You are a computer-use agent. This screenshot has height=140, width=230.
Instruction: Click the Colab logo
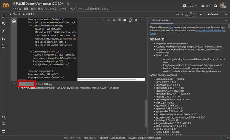tap(6, 6)
